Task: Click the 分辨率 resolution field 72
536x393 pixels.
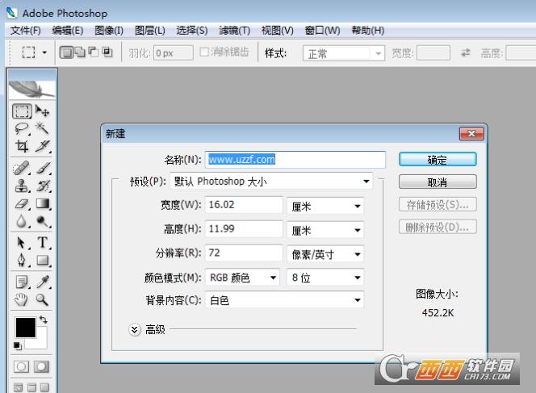Action: click(244, 253)
